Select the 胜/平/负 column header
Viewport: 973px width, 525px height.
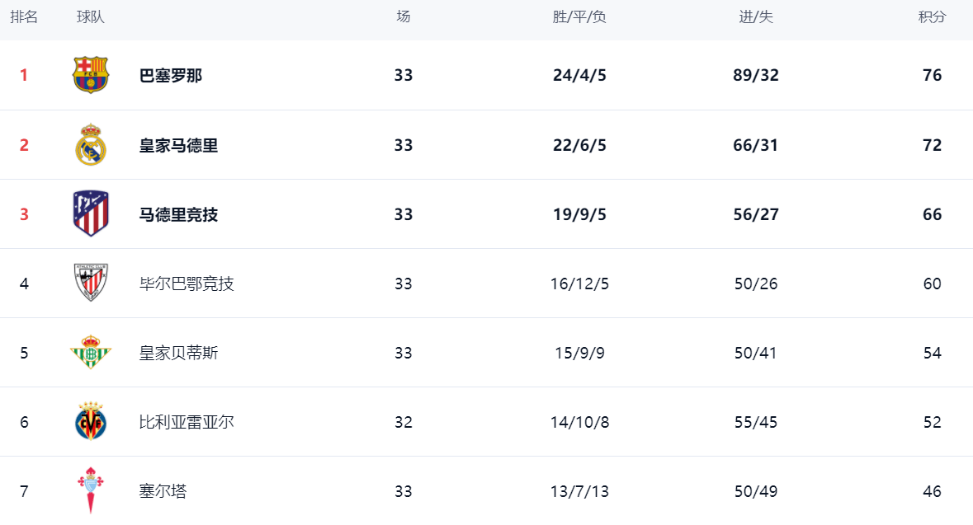[579, 17]
